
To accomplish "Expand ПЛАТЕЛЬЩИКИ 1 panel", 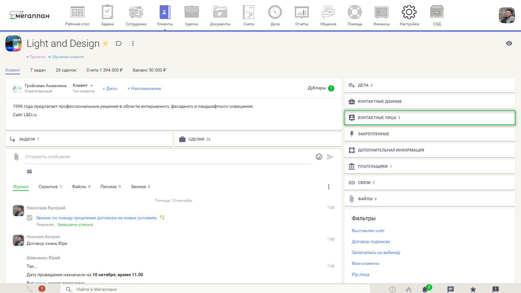I will tap(429, 166).
